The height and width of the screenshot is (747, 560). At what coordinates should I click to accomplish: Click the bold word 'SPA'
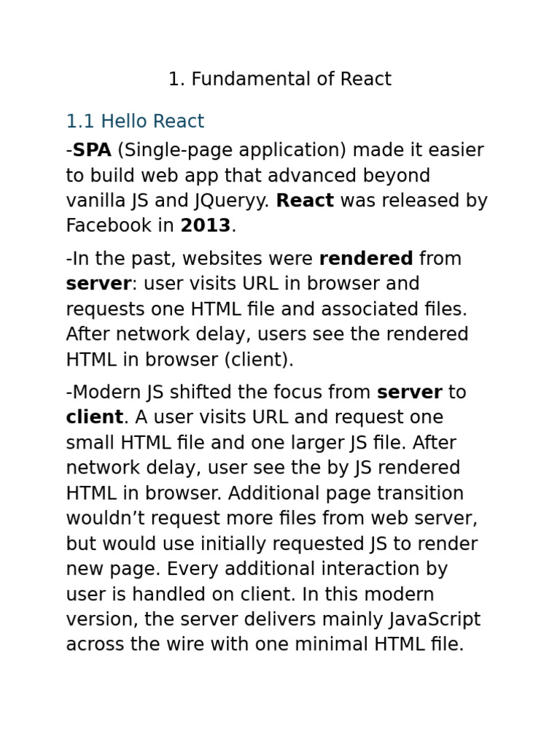[x=92, y=150]
